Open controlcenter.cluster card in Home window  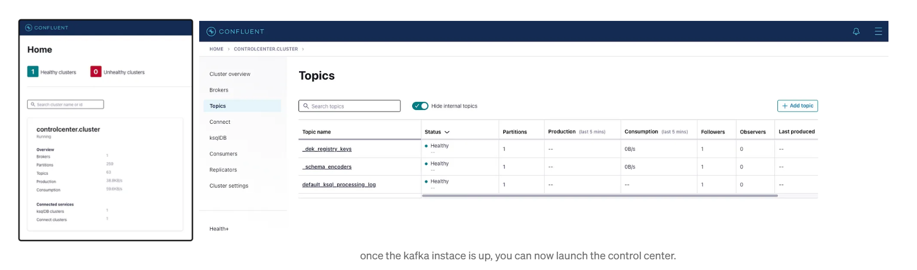coord(105,174)
